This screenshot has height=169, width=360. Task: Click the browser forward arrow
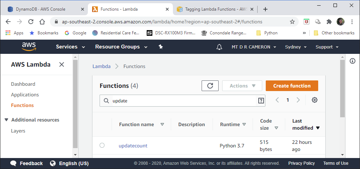point(19,22)
